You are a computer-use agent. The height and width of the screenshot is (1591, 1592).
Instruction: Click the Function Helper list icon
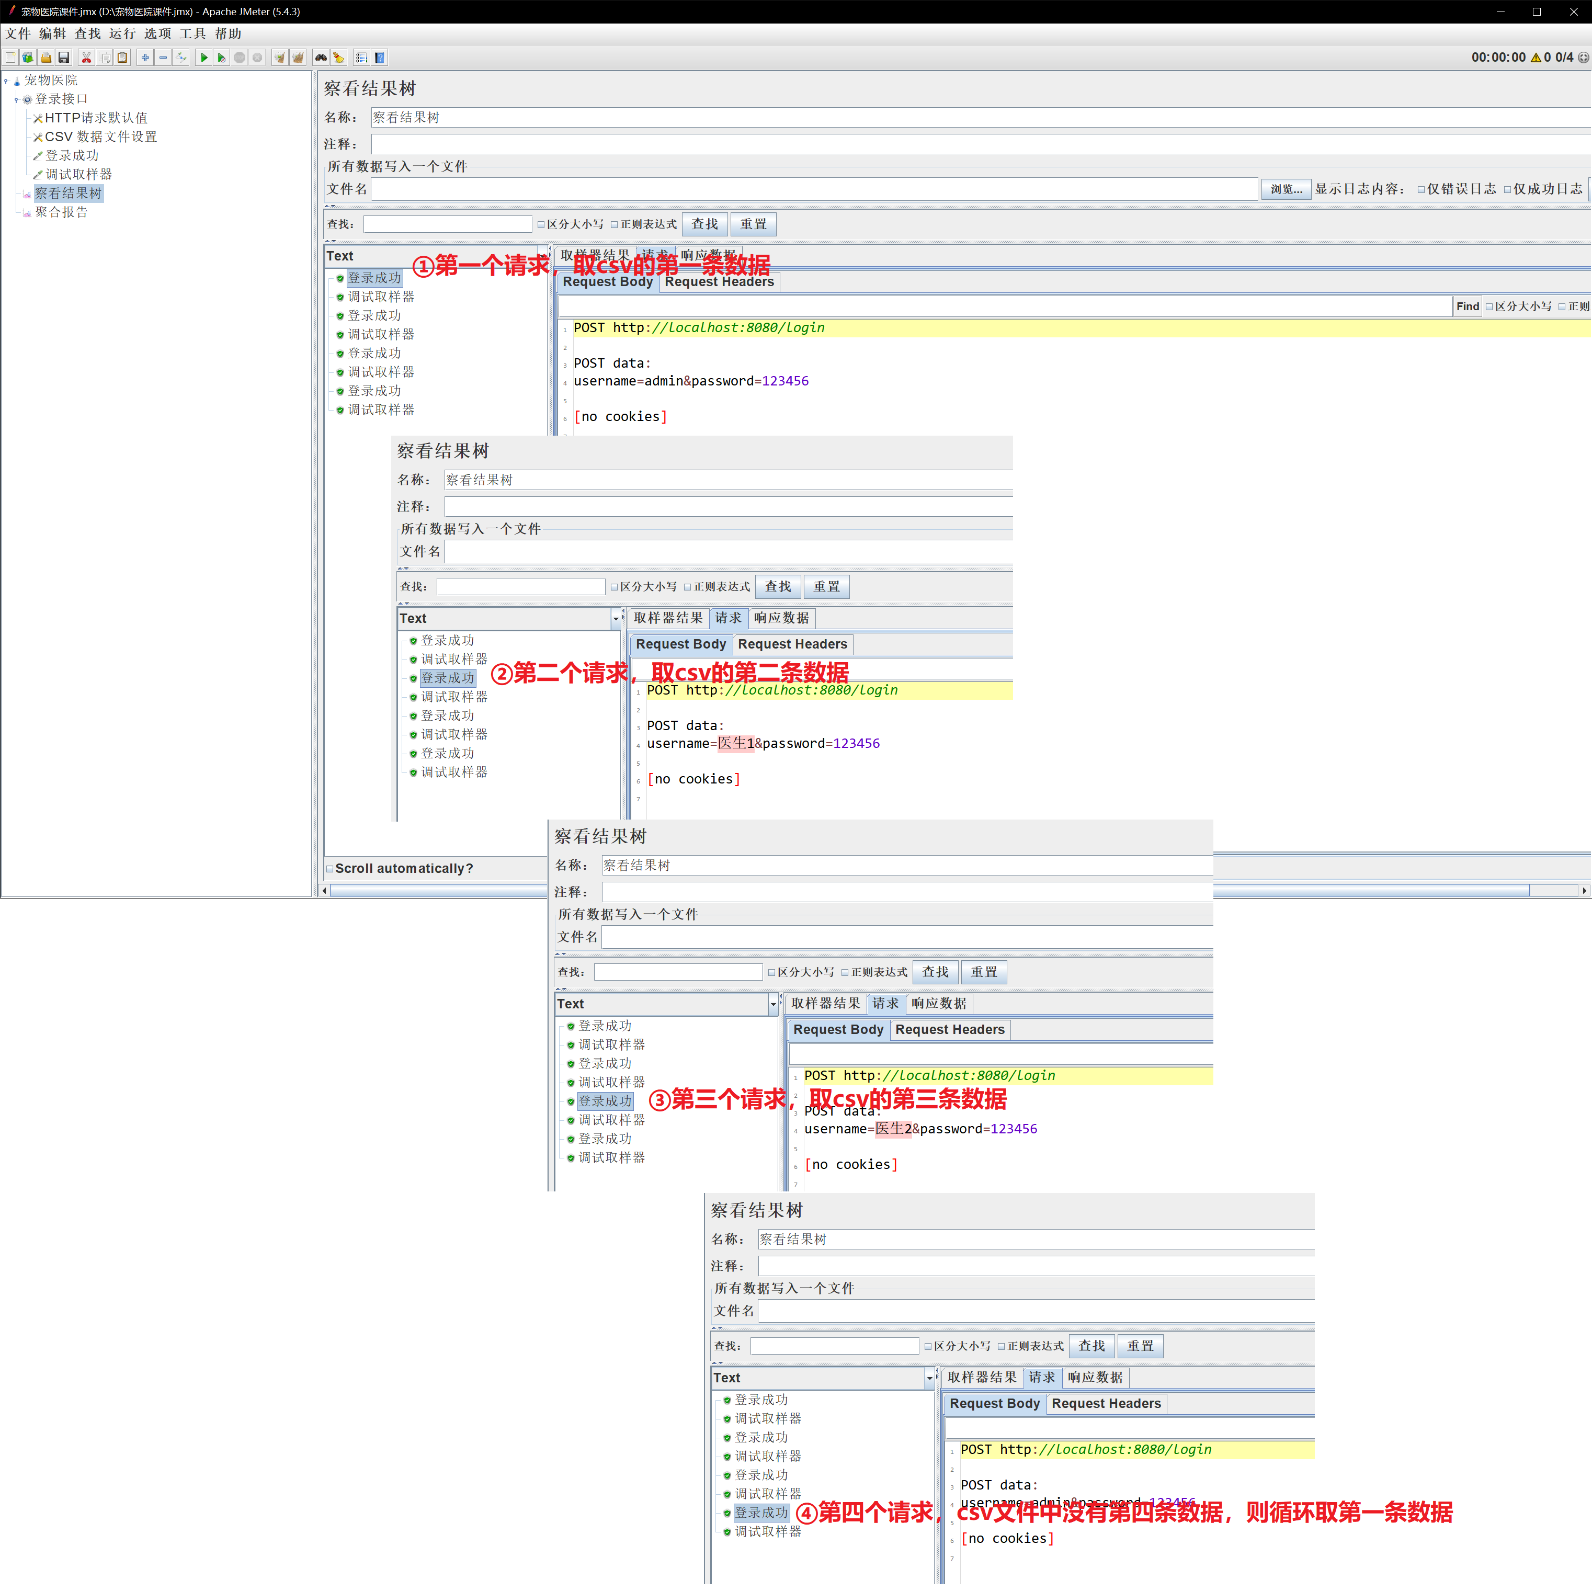(361, 58)
